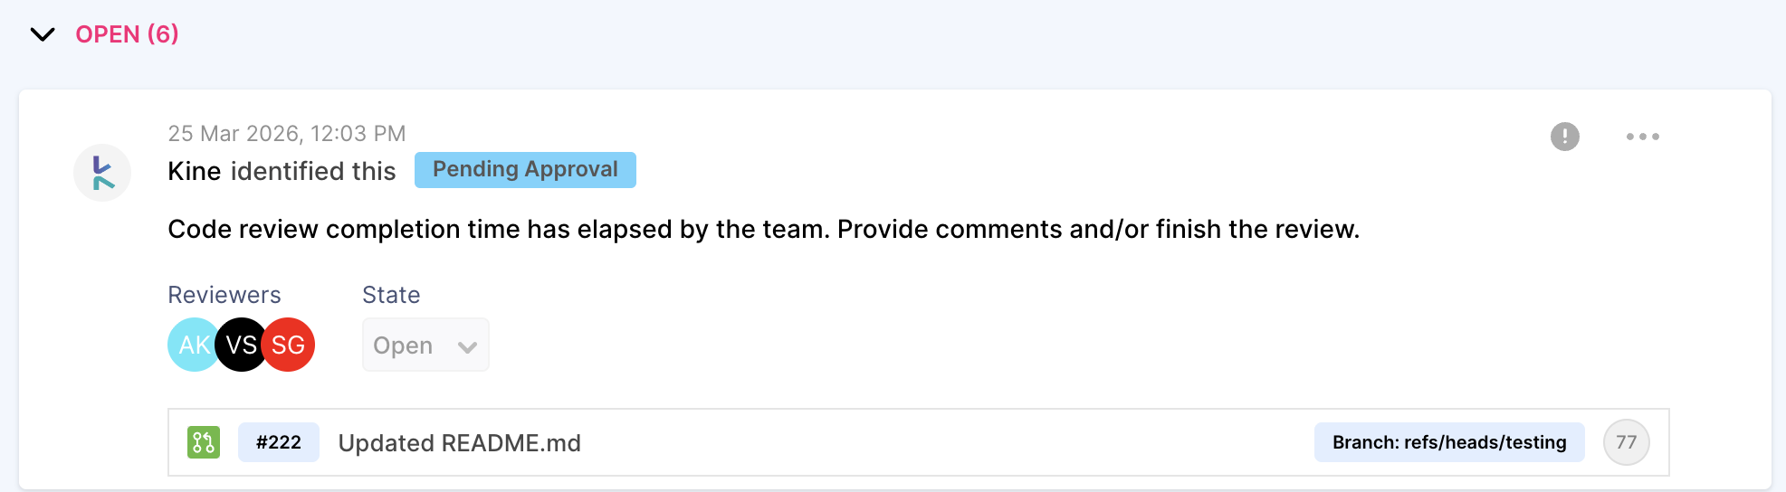Image resolution: width=1786 pixels, height=492 pixels.
Task: Open pull request #222 badge
Action: pos(279,442)
